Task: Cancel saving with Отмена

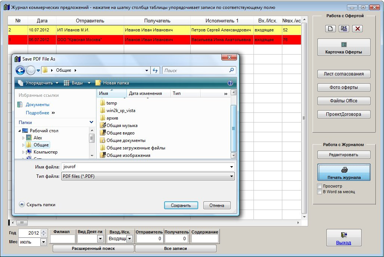Action: [217, 205]
